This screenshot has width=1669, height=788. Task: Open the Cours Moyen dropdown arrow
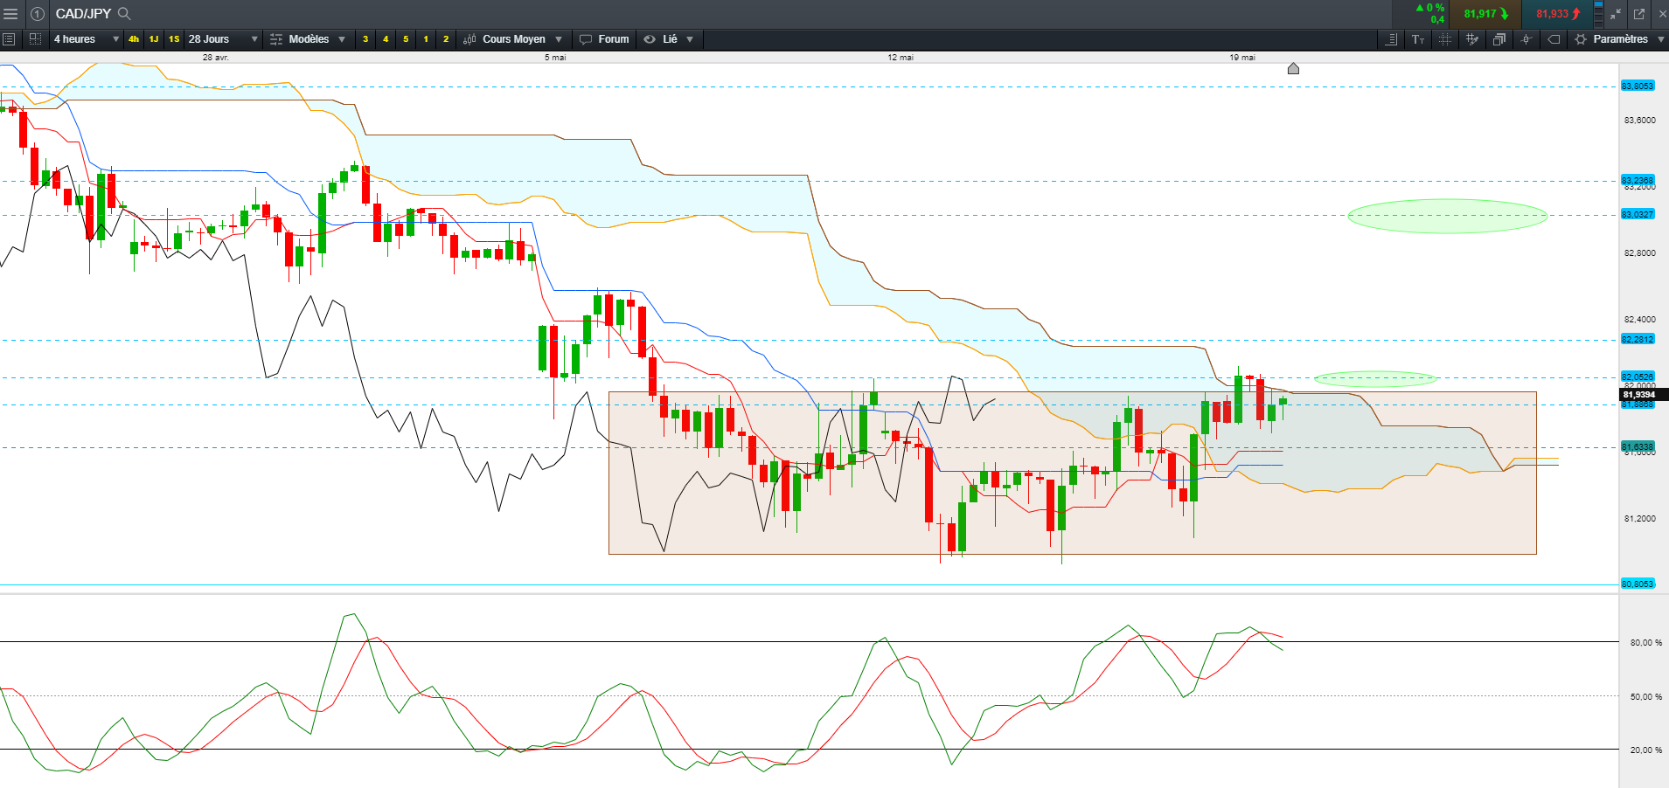(x=559, y=39)
